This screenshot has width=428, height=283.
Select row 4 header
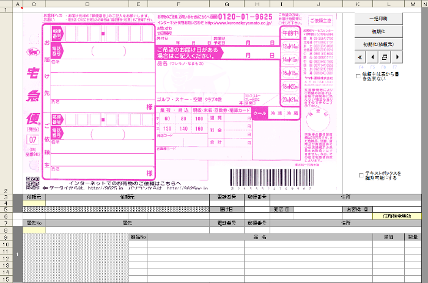6,204
